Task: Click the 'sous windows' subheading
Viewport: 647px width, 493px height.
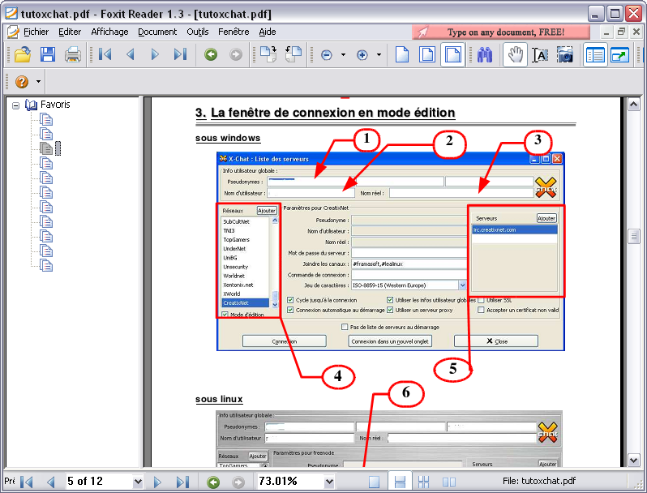Action: (228, 138)
